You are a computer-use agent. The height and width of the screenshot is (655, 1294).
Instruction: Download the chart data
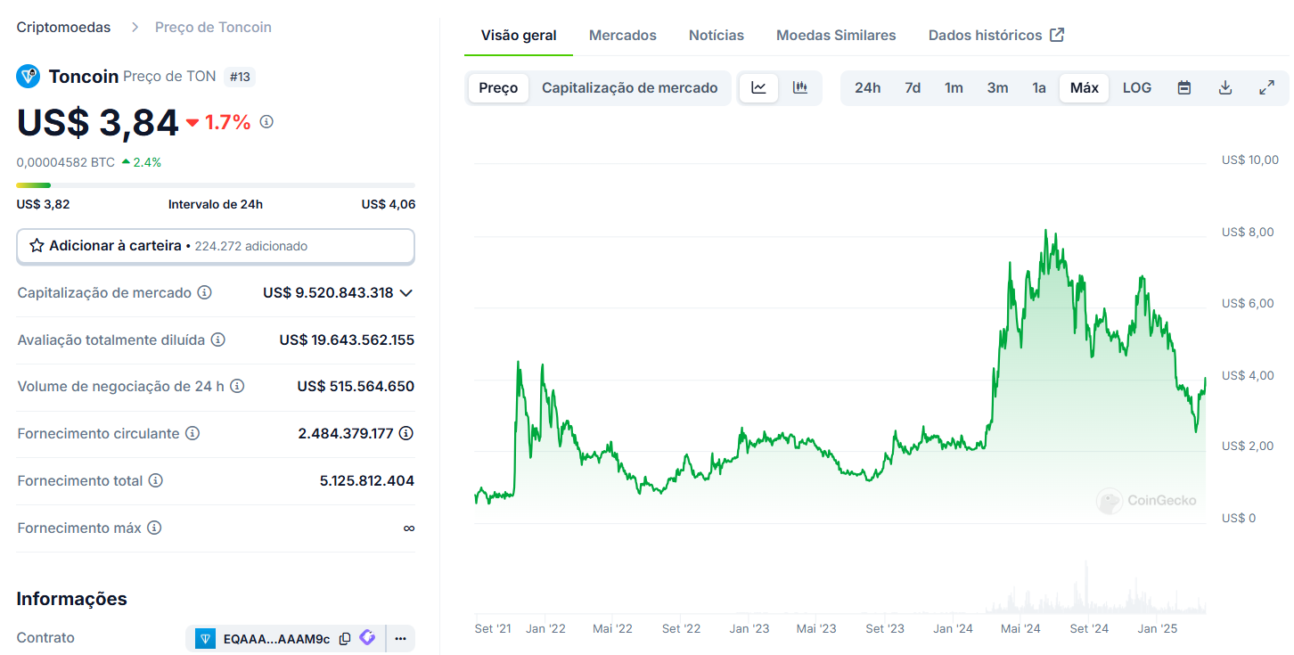(x=1225, y=88)
